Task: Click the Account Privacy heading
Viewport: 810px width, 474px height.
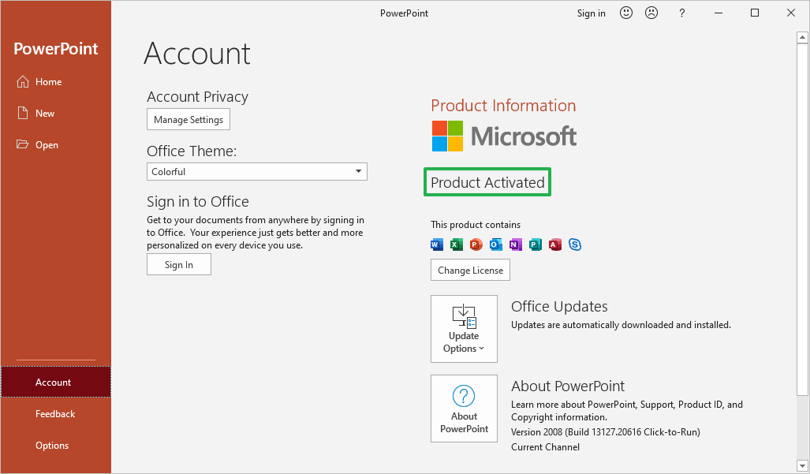Action: click(x=197, y=96)
